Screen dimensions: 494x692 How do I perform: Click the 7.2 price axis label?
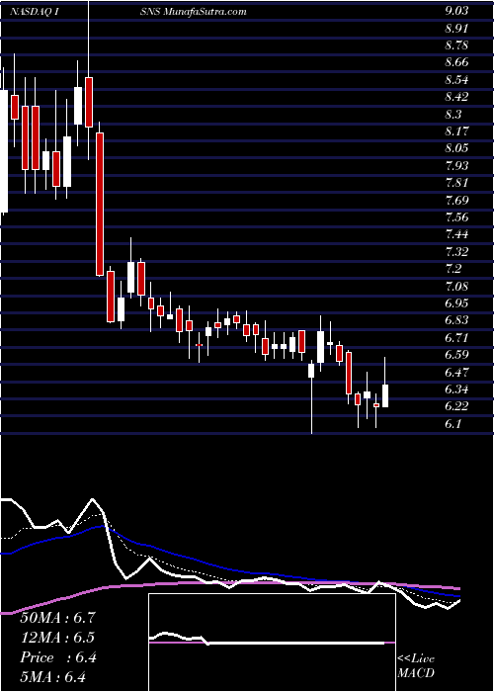[453, 269]
